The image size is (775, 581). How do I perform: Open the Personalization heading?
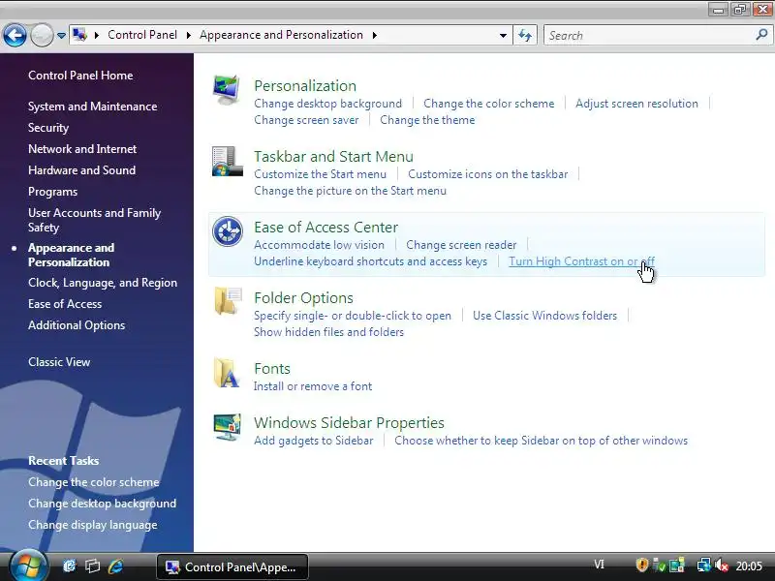point(305,85)
